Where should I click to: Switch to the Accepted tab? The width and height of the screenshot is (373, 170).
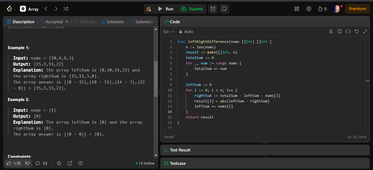[x=51, y=22]
